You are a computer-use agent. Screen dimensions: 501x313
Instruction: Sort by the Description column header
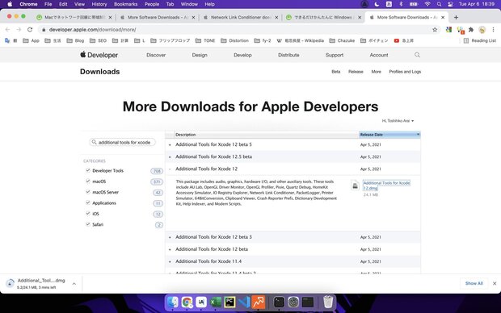pos(267,135)
